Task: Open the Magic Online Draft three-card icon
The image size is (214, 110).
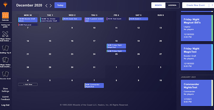Action: [5, 60]
